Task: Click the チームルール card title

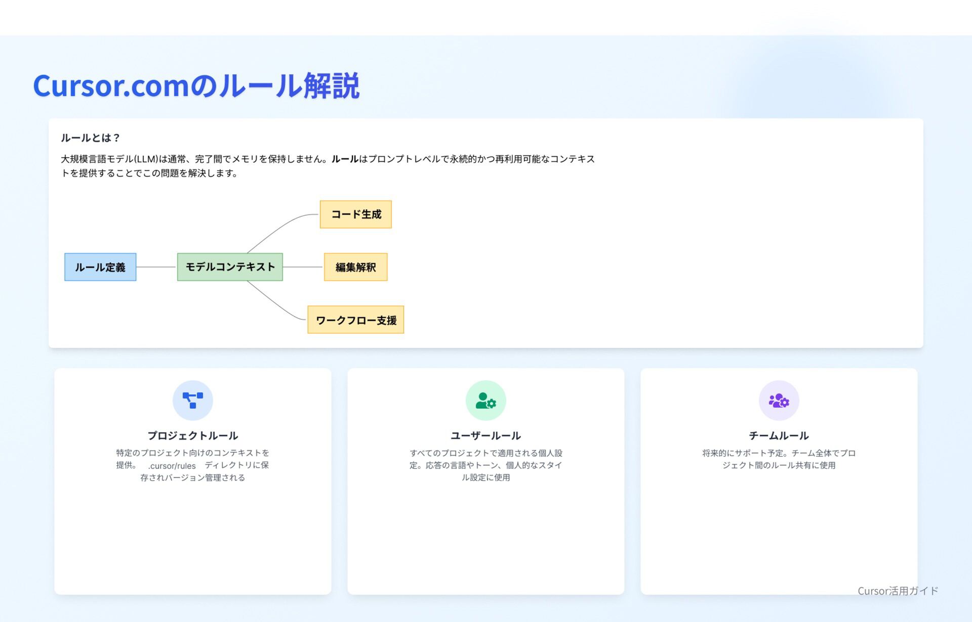Action: click(x=779, y=435)
